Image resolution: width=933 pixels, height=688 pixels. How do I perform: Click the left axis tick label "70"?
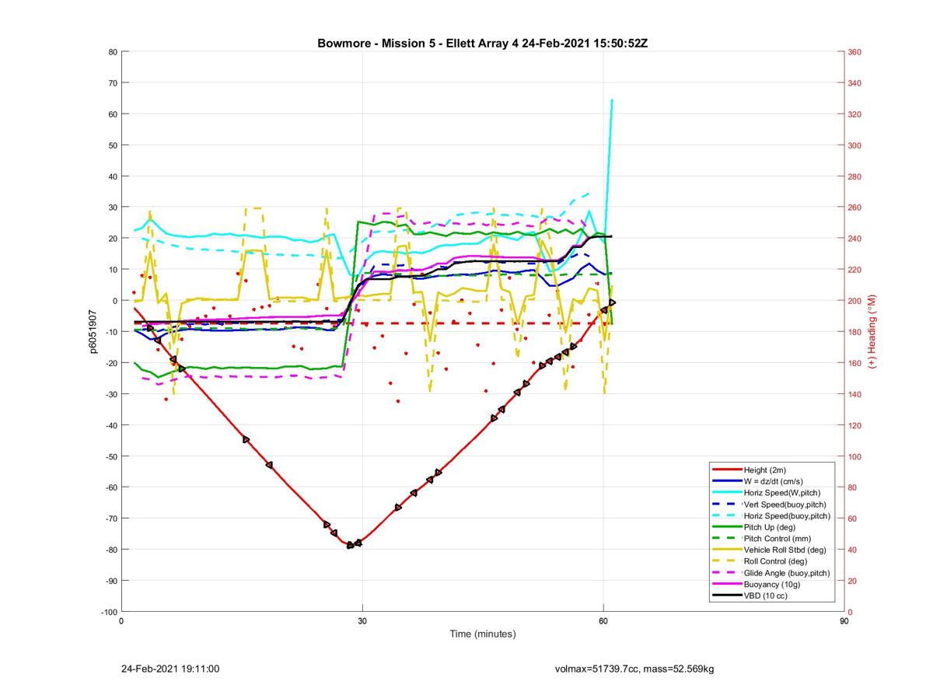(x=112, y=83)
